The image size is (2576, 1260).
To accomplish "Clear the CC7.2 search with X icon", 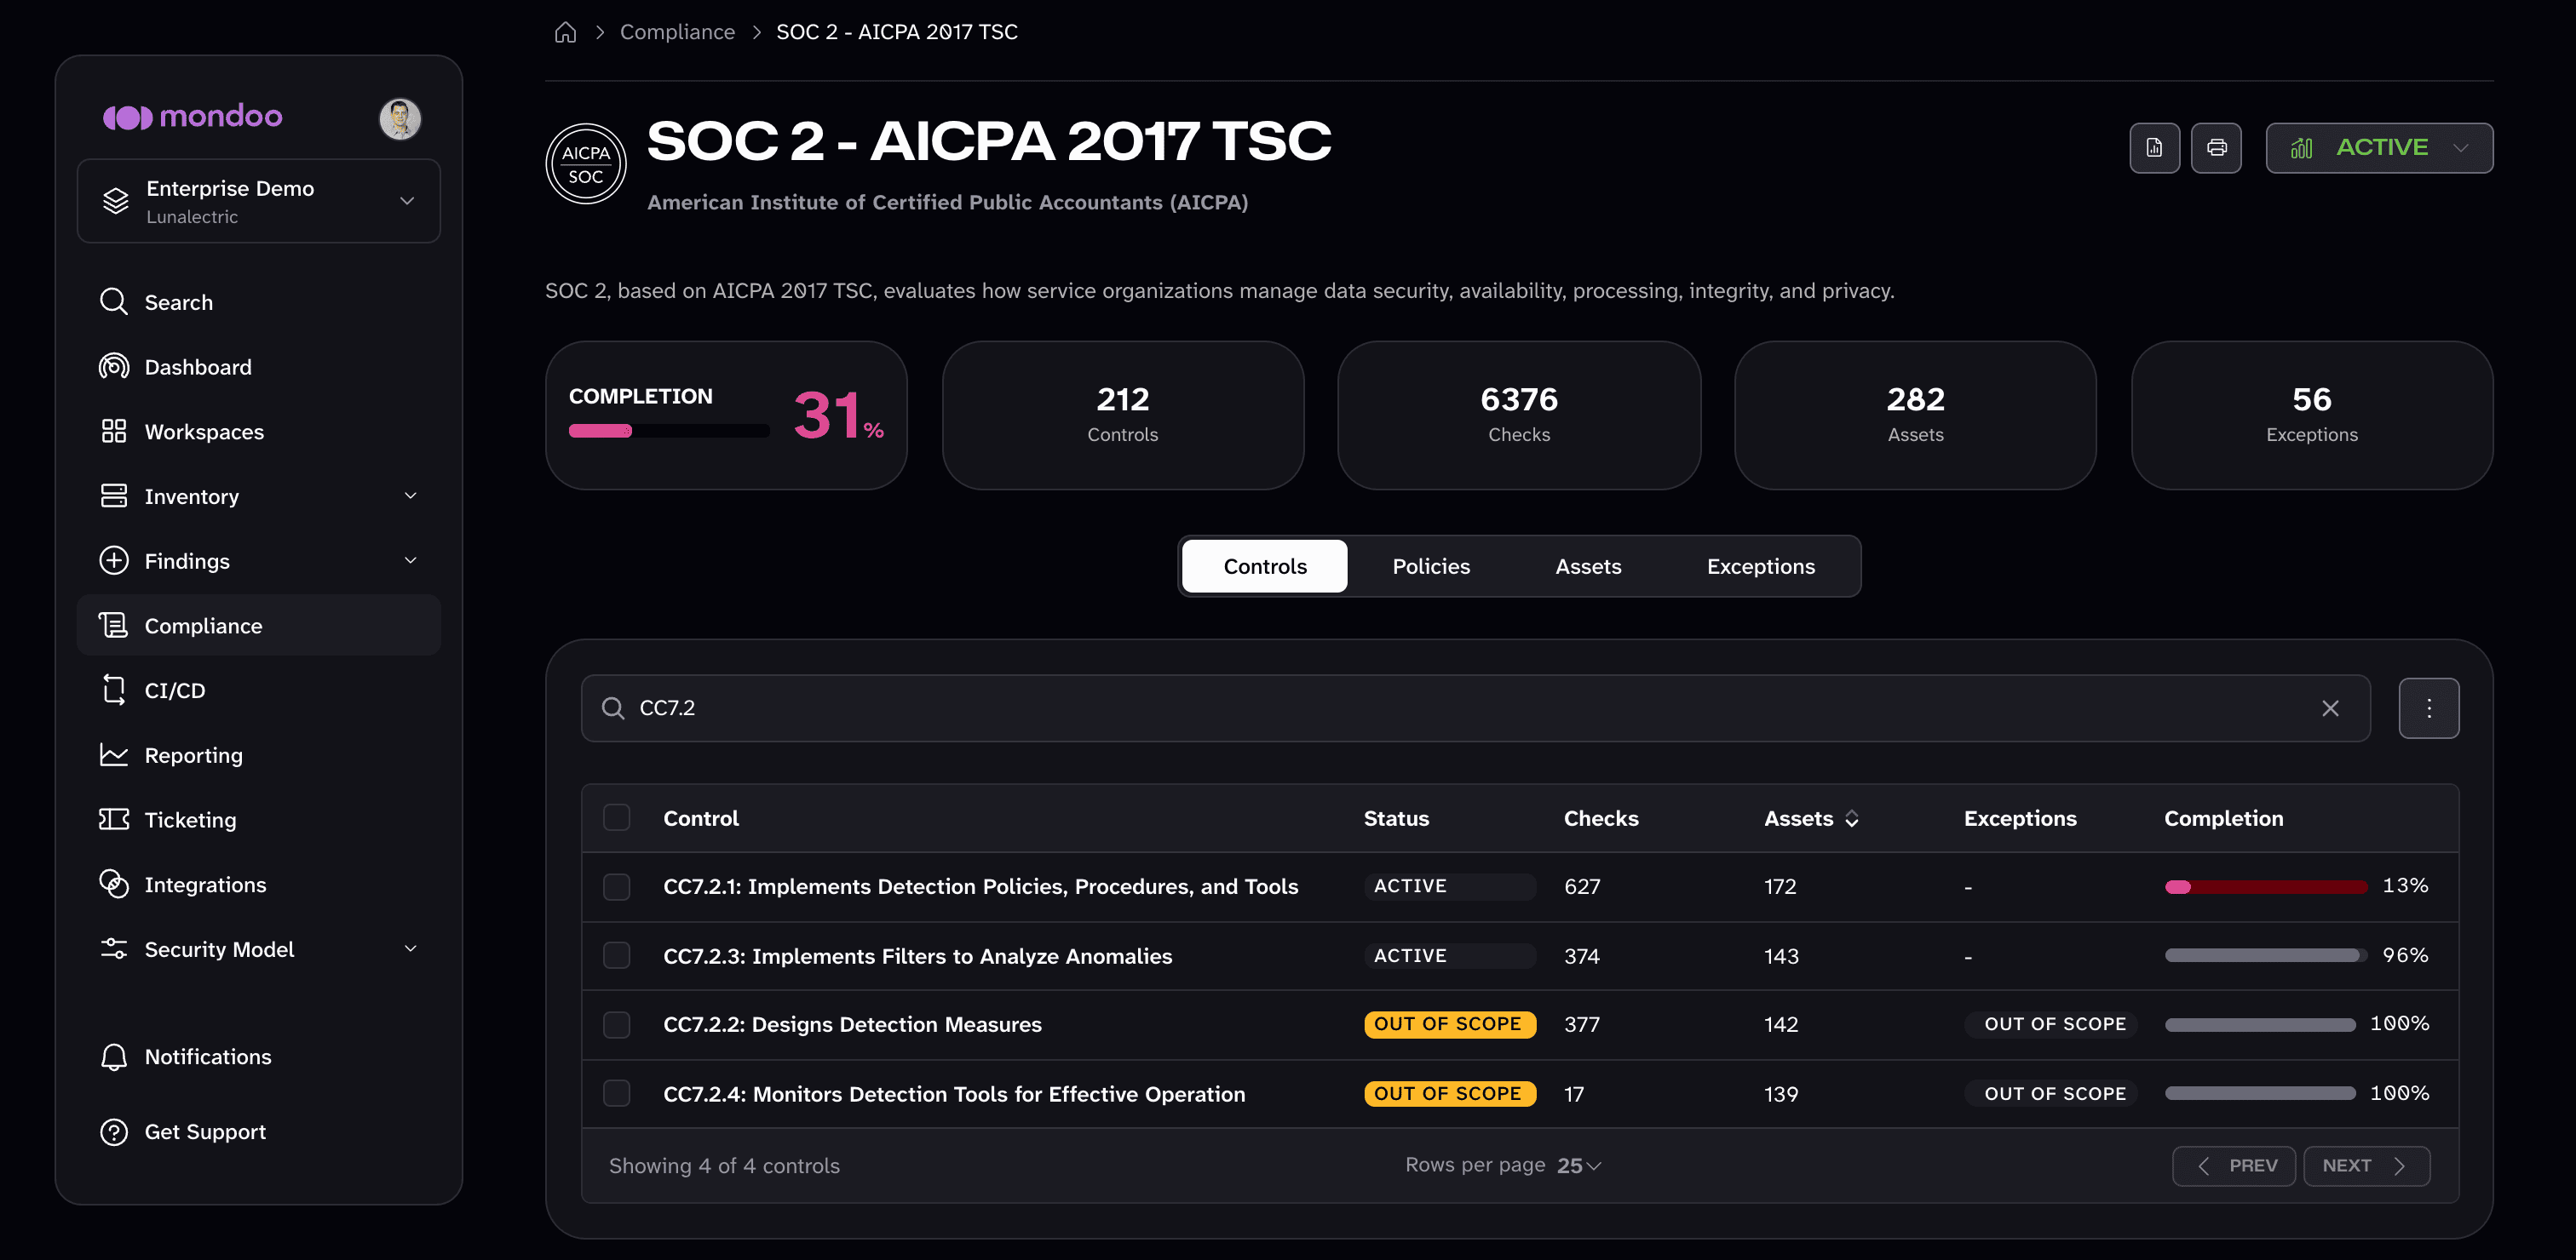I will pos(2330,708).
